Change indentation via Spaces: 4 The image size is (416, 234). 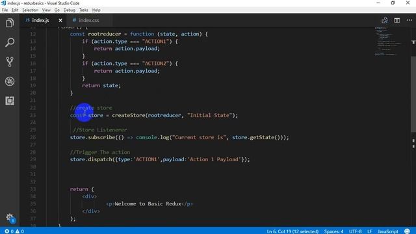[x=333, y=231]
